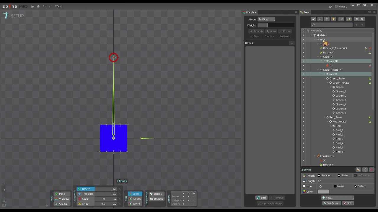Collapse the Green_Rotate bone node

[x=328, y=83]
